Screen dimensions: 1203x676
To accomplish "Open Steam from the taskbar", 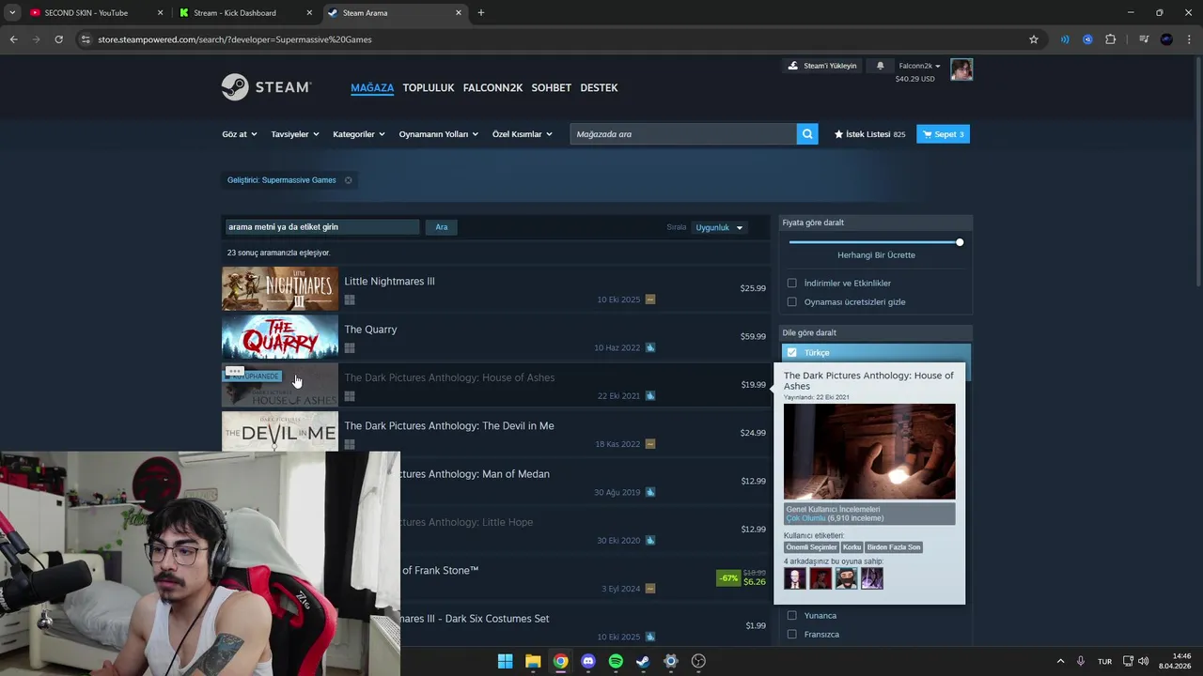I will [x=643, y=661].
